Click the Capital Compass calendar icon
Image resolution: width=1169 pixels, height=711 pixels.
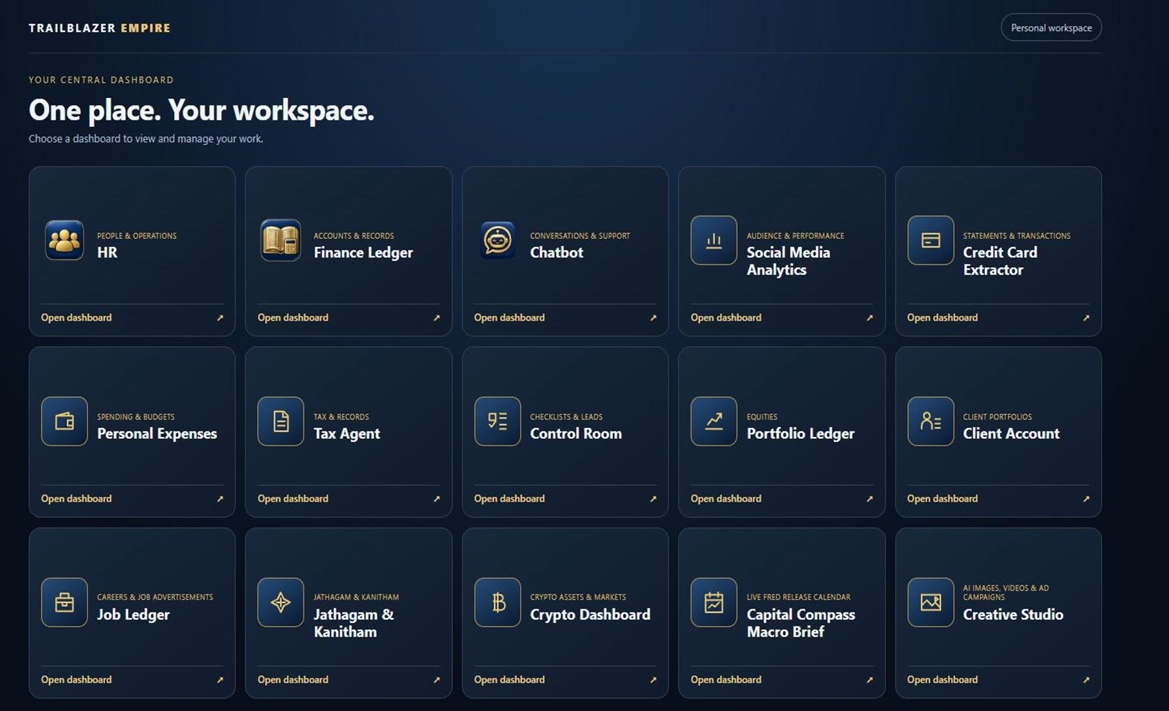click(x=714, y=602)
